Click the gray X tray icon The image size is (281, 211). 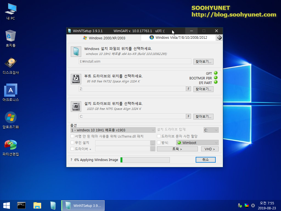tap(253, 206)
